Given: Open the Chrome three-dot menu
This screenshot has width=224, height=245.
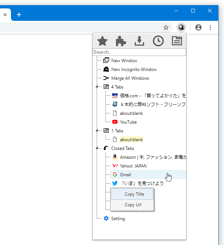Looking at the screenshot, I should point(210,28).
